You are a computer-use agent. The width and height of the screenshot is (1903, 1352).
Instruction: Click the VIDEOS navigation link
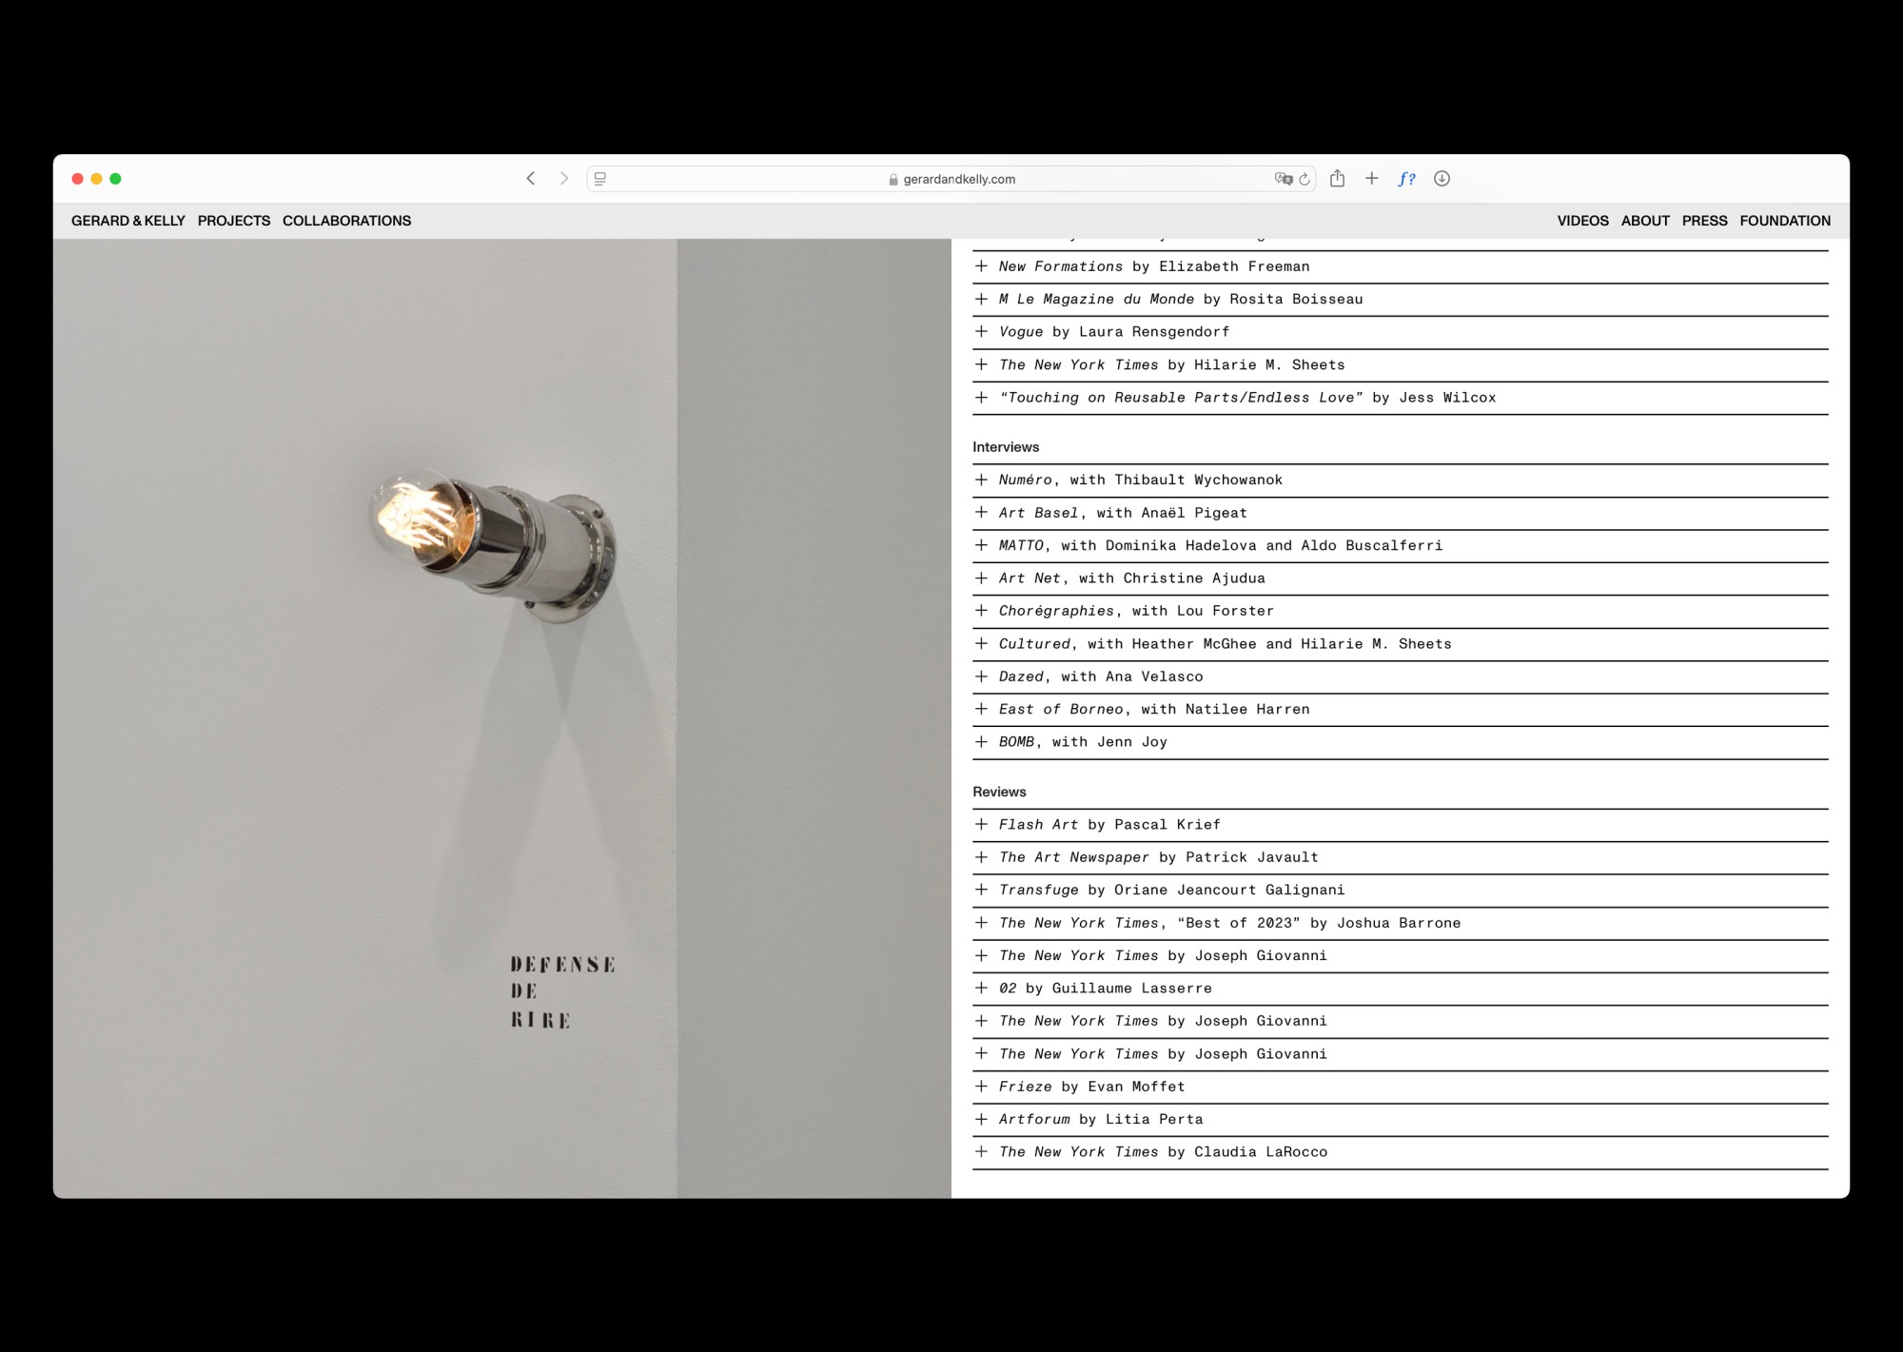tap(1582, 221)
